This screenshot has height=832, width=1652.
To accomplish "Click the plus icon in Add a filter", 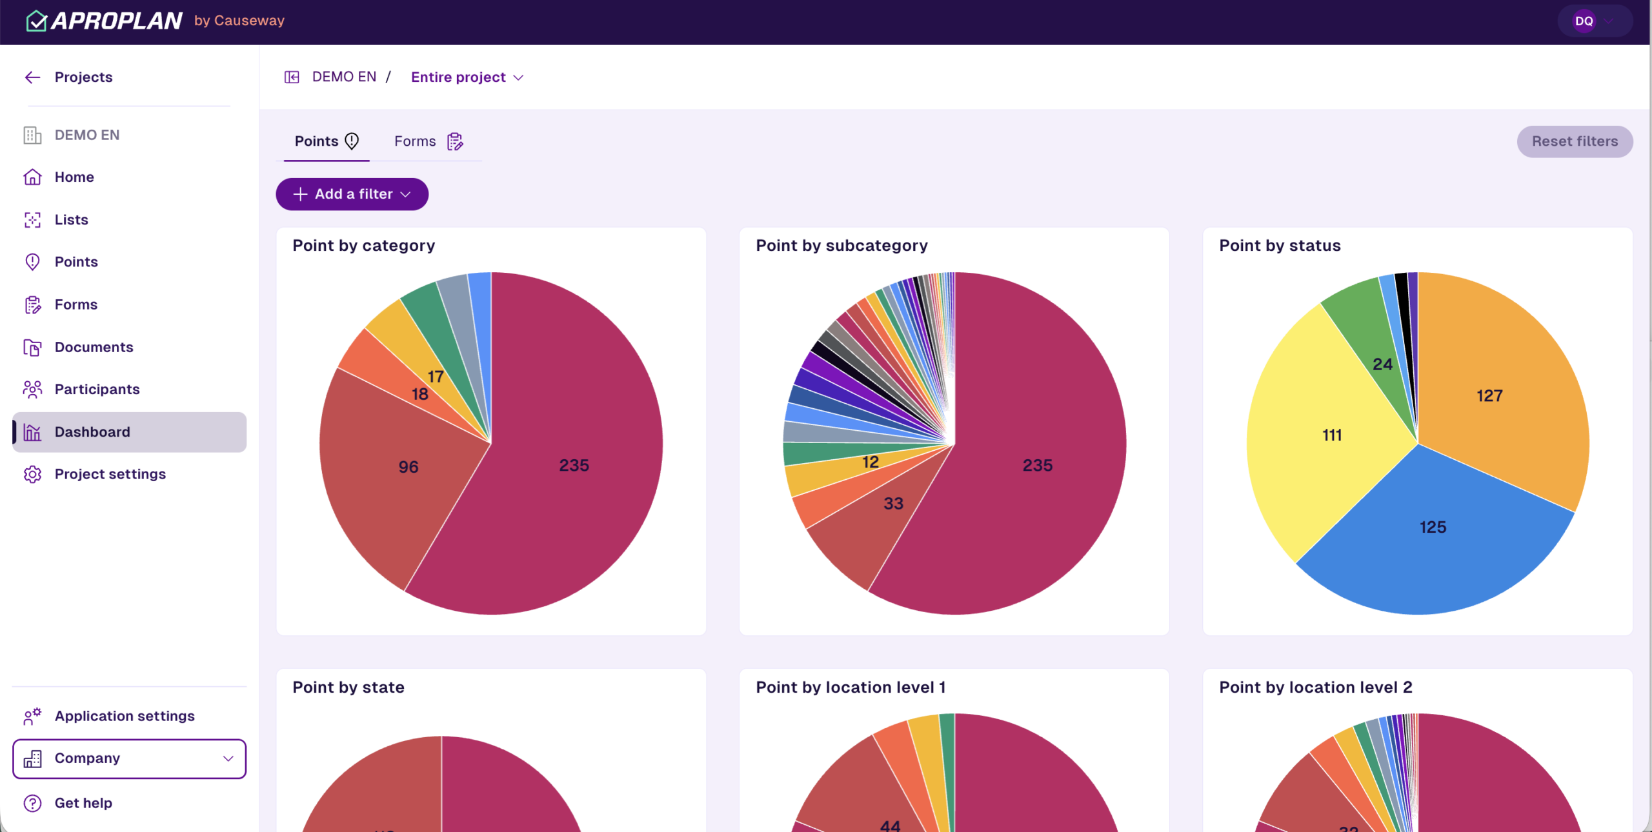I will tap(300, 194).
